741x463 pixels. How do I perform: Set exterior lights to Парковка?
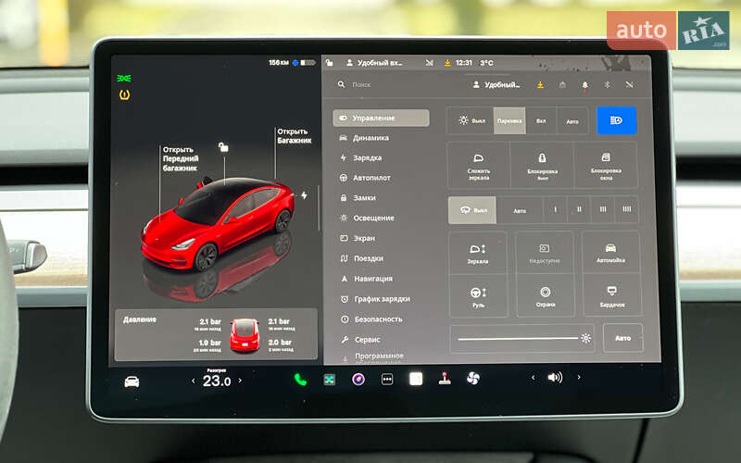tap(509, 120)
